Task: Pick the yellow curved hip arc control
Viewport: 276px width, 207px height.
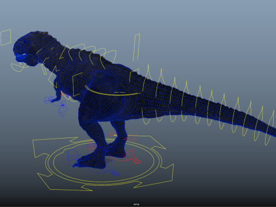Action: click(113, 94)
